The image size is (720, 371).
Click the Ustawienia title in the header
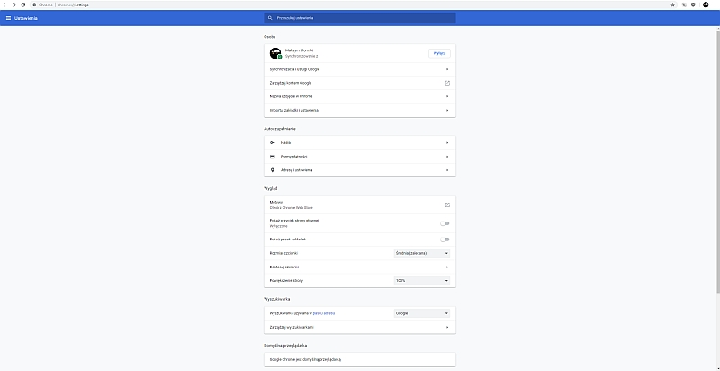click(x=26, y=18)
